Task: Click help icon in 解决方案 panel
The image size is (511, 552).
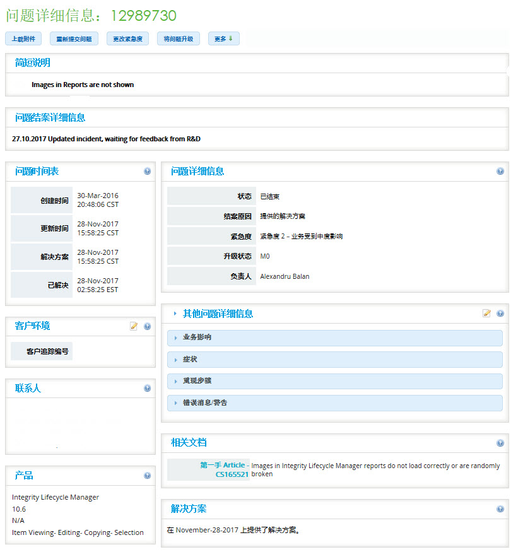Action: (x=500, y=508)
